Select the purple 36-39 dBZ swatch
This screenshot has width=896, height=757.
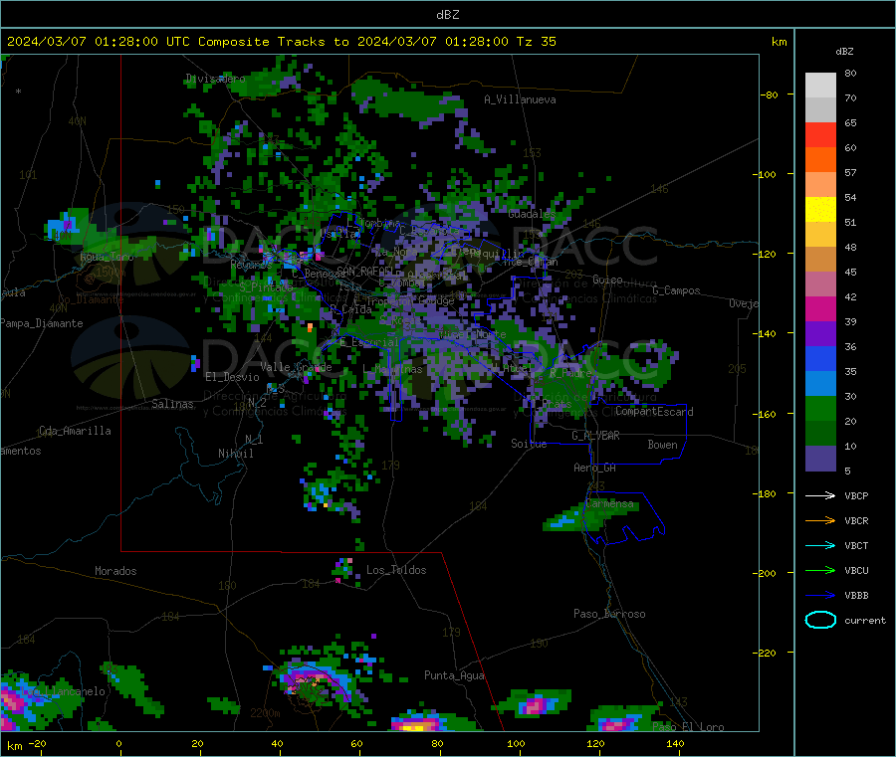[x=820, y=334]
